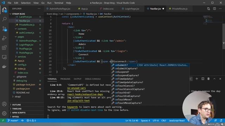The image size is (225, 126).
Task: Click the jsx-a11y/alt-text link
Action: pos(78,101)
